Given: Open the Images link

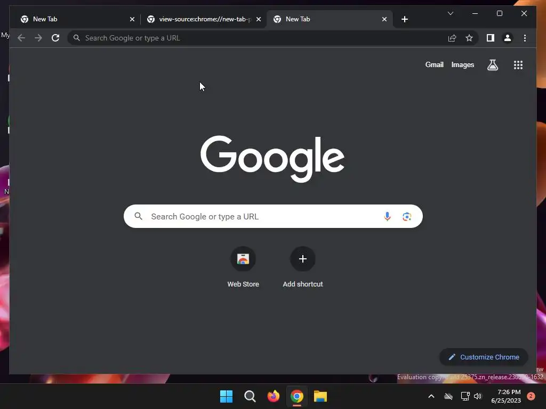Looking at the screenshot, I should [x=462, y=64].
